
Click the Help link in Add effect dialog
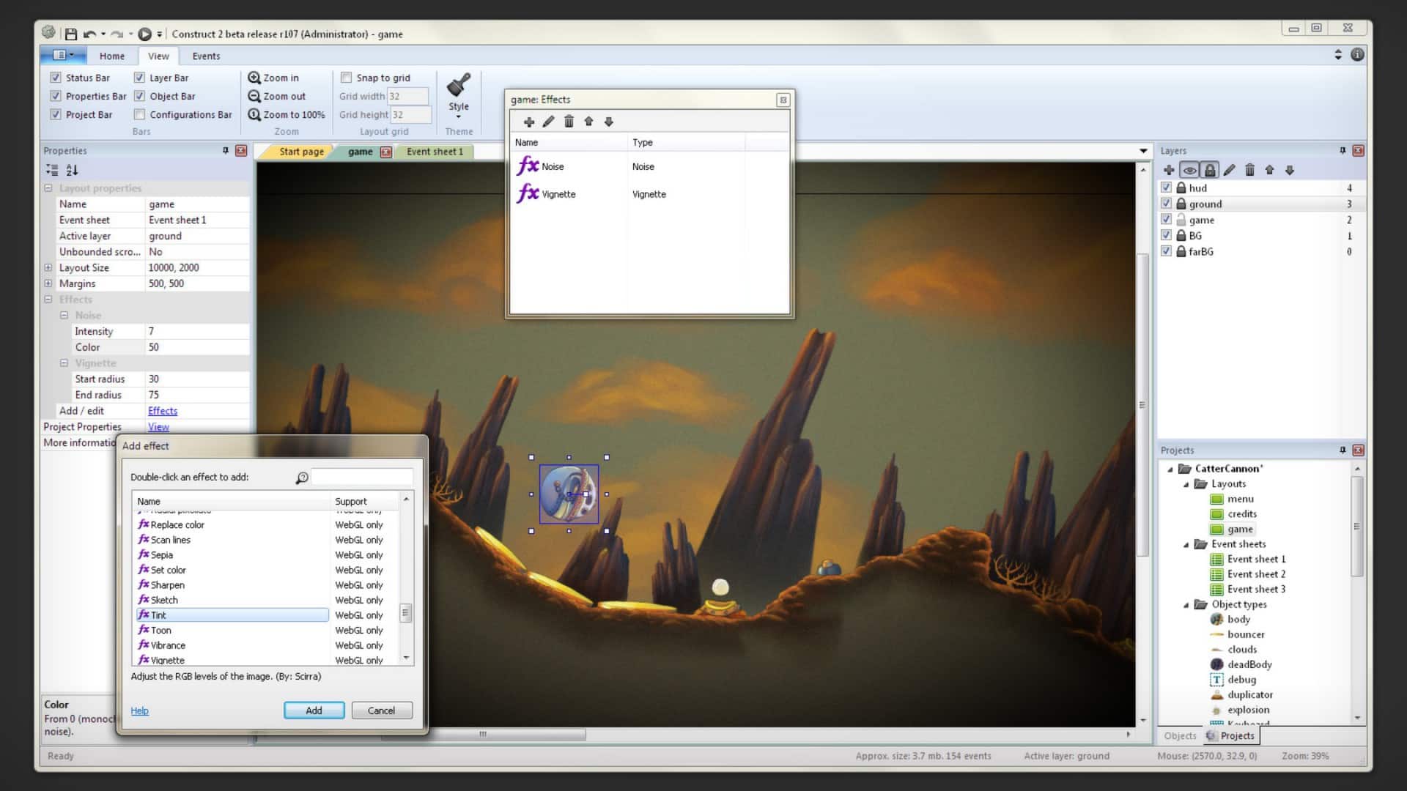point(139,710)
